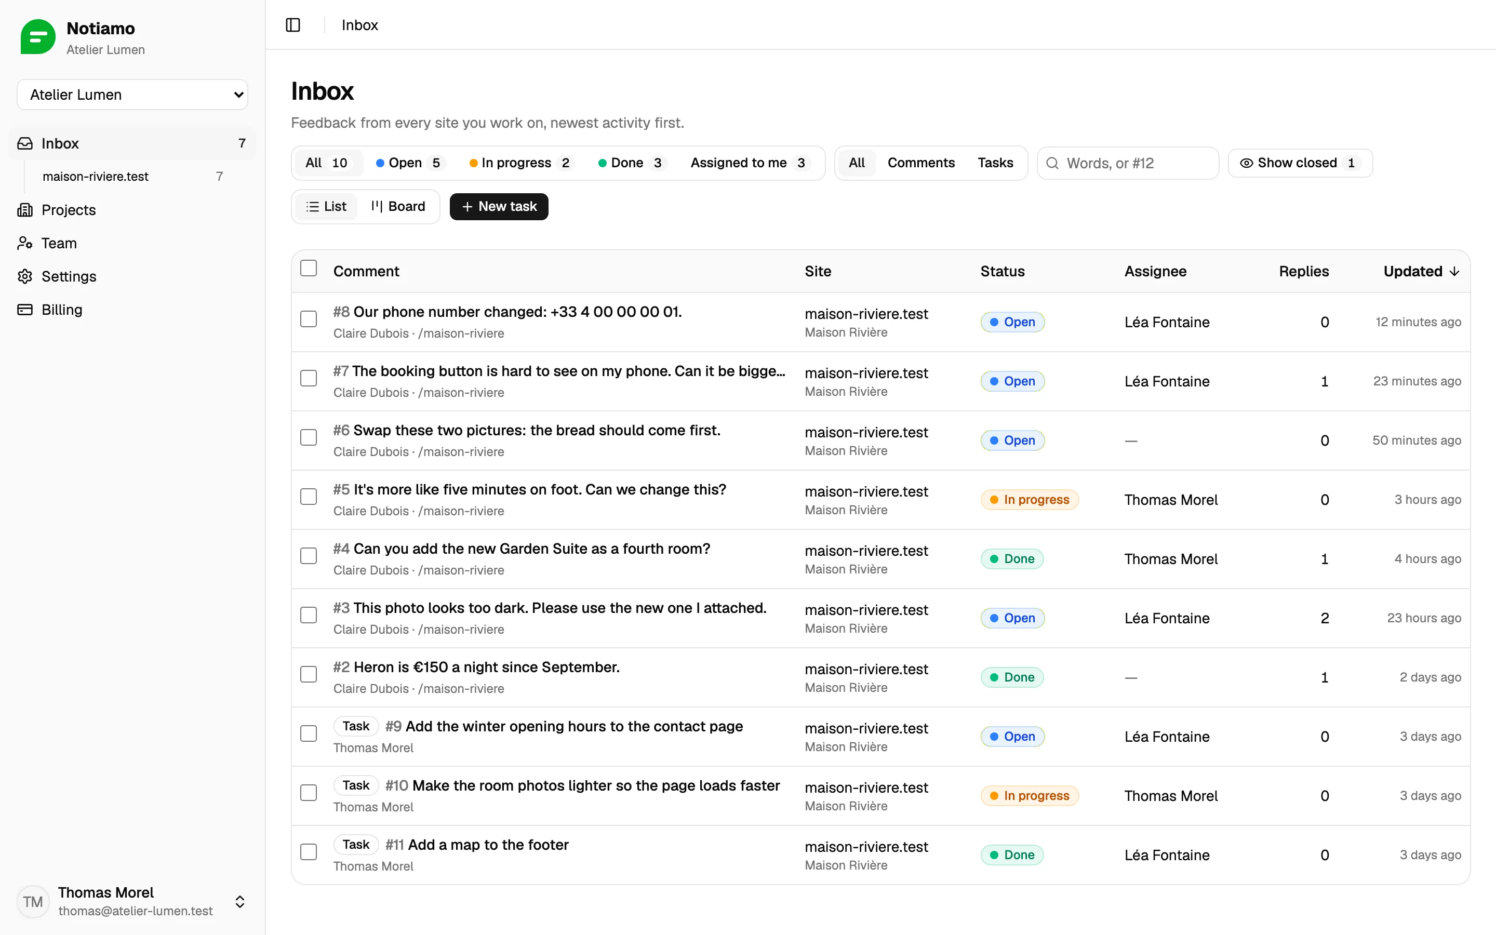Screen dimensions: 1496x935
Task: Switch to Board view
Action: point(398,207)
